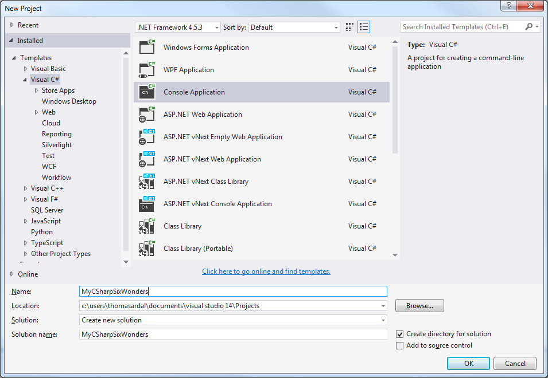Select Windows Desktop category
This screenshot has width=548, height=378.
[x=69, y=101]
